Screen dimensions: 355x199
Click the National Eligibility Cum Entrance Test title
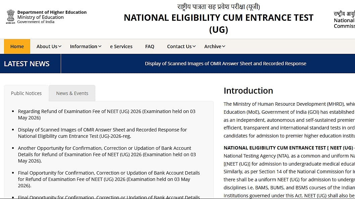coord(219,23)
